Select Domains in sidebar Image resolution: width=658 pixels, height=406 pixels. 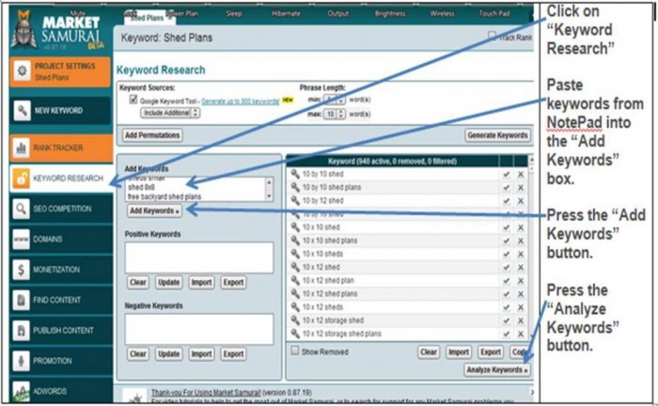(x=61, y=239)
